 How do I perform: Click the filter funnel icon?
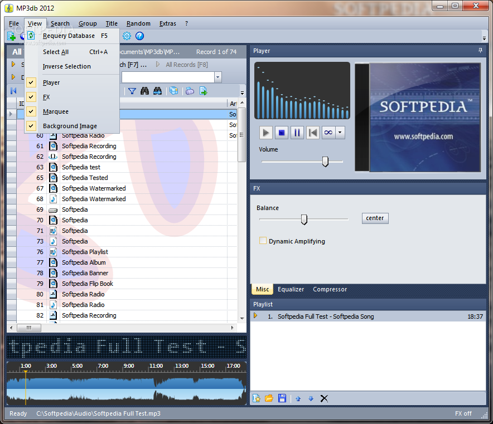(x=132, y=91)
